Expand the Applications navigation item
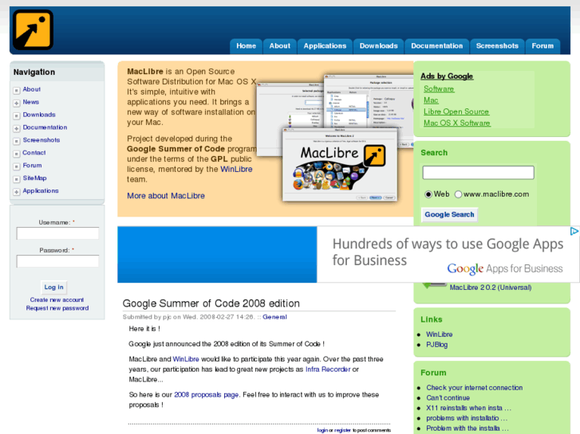The image size is (580, 434). (x=16, y=192)
